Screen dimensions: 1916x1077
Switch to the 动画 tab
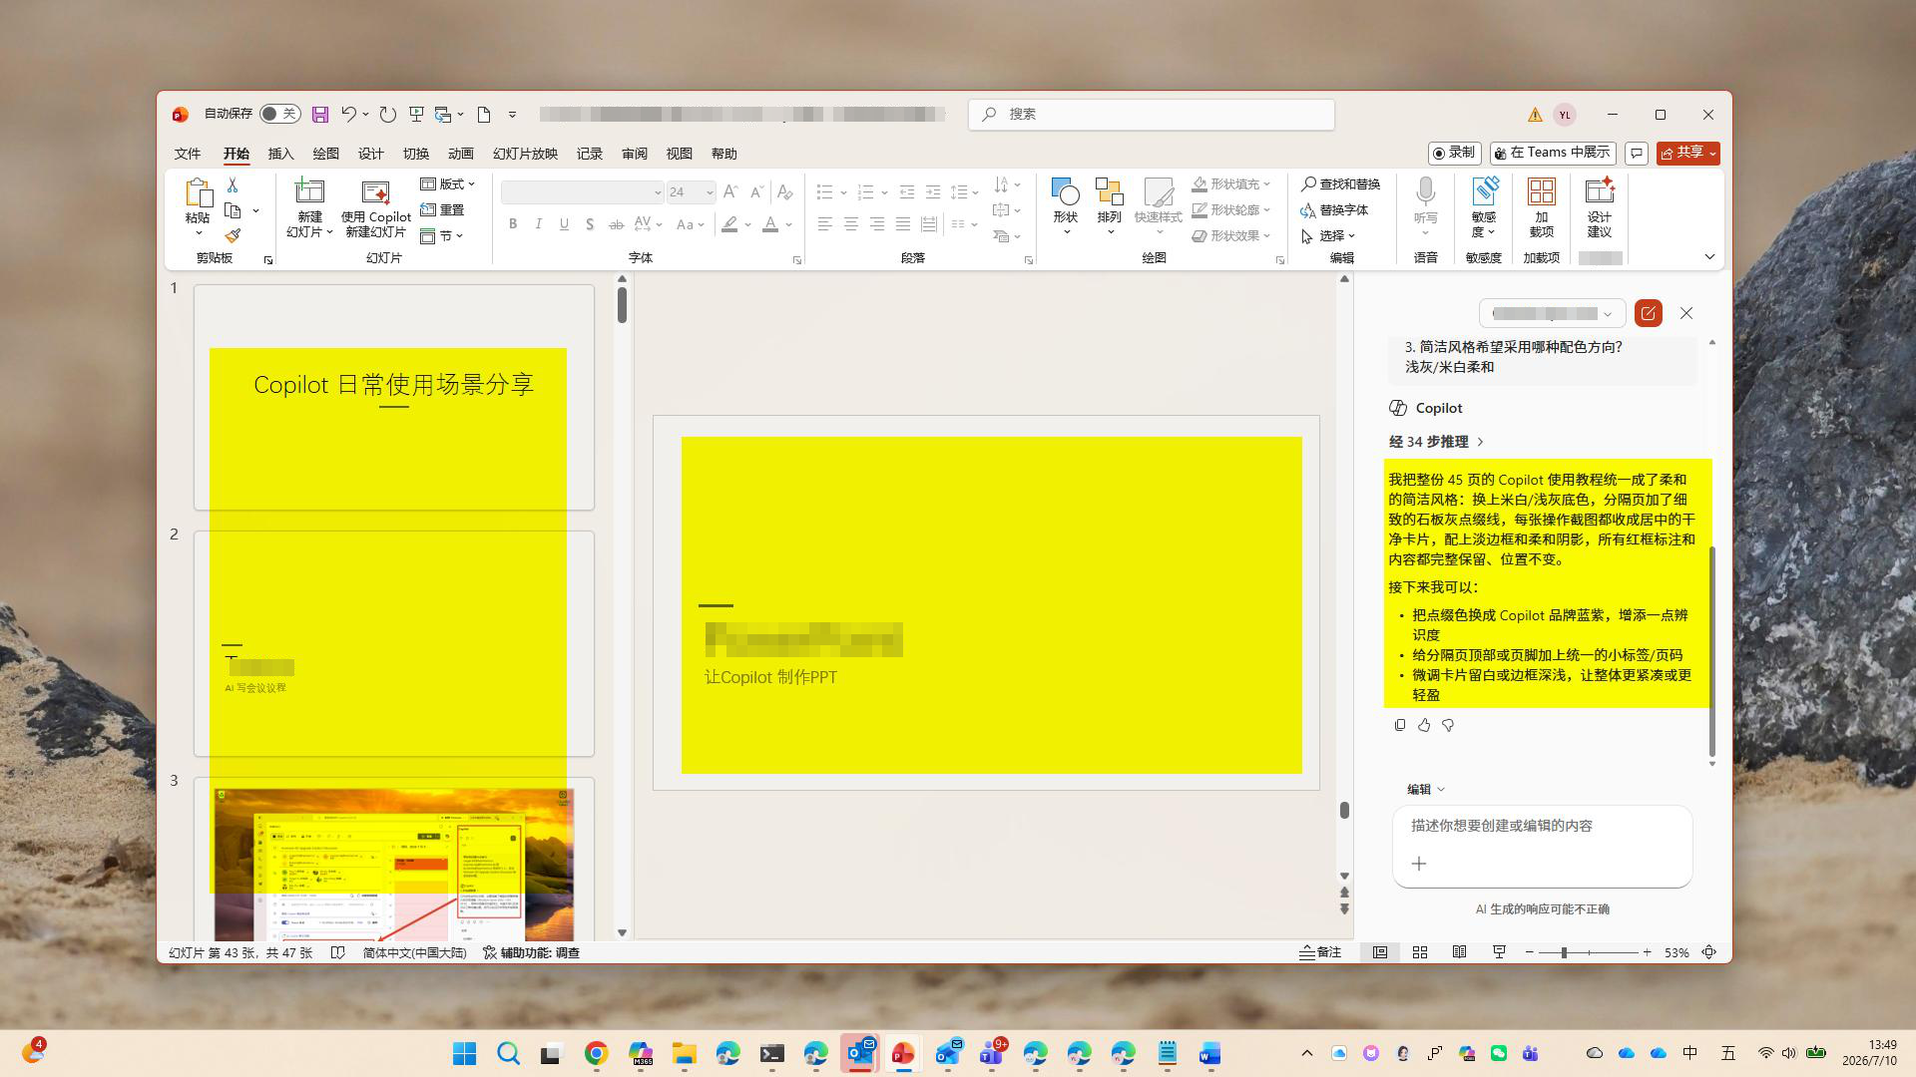pyautogui.click(x=461, y=154)
